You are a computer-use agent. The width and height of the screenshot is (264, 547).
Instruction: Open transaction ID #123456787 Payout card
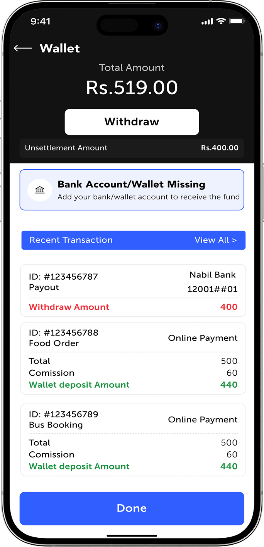(133, 290)
